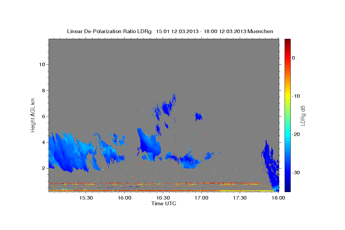Click the colorbar value '-10'
This screenshot has width=345, height=230.
[x=296, y=96]
